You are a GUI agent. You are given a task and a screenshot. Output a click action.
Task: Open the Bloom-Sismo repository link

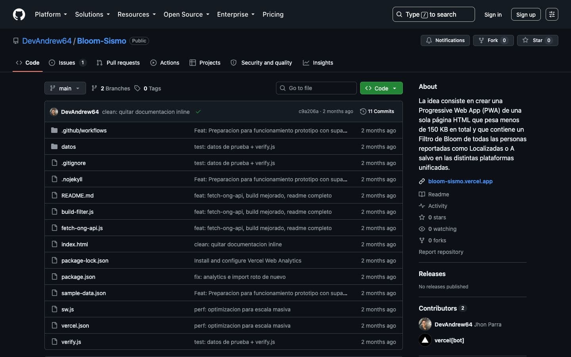(x=102, y=41)
